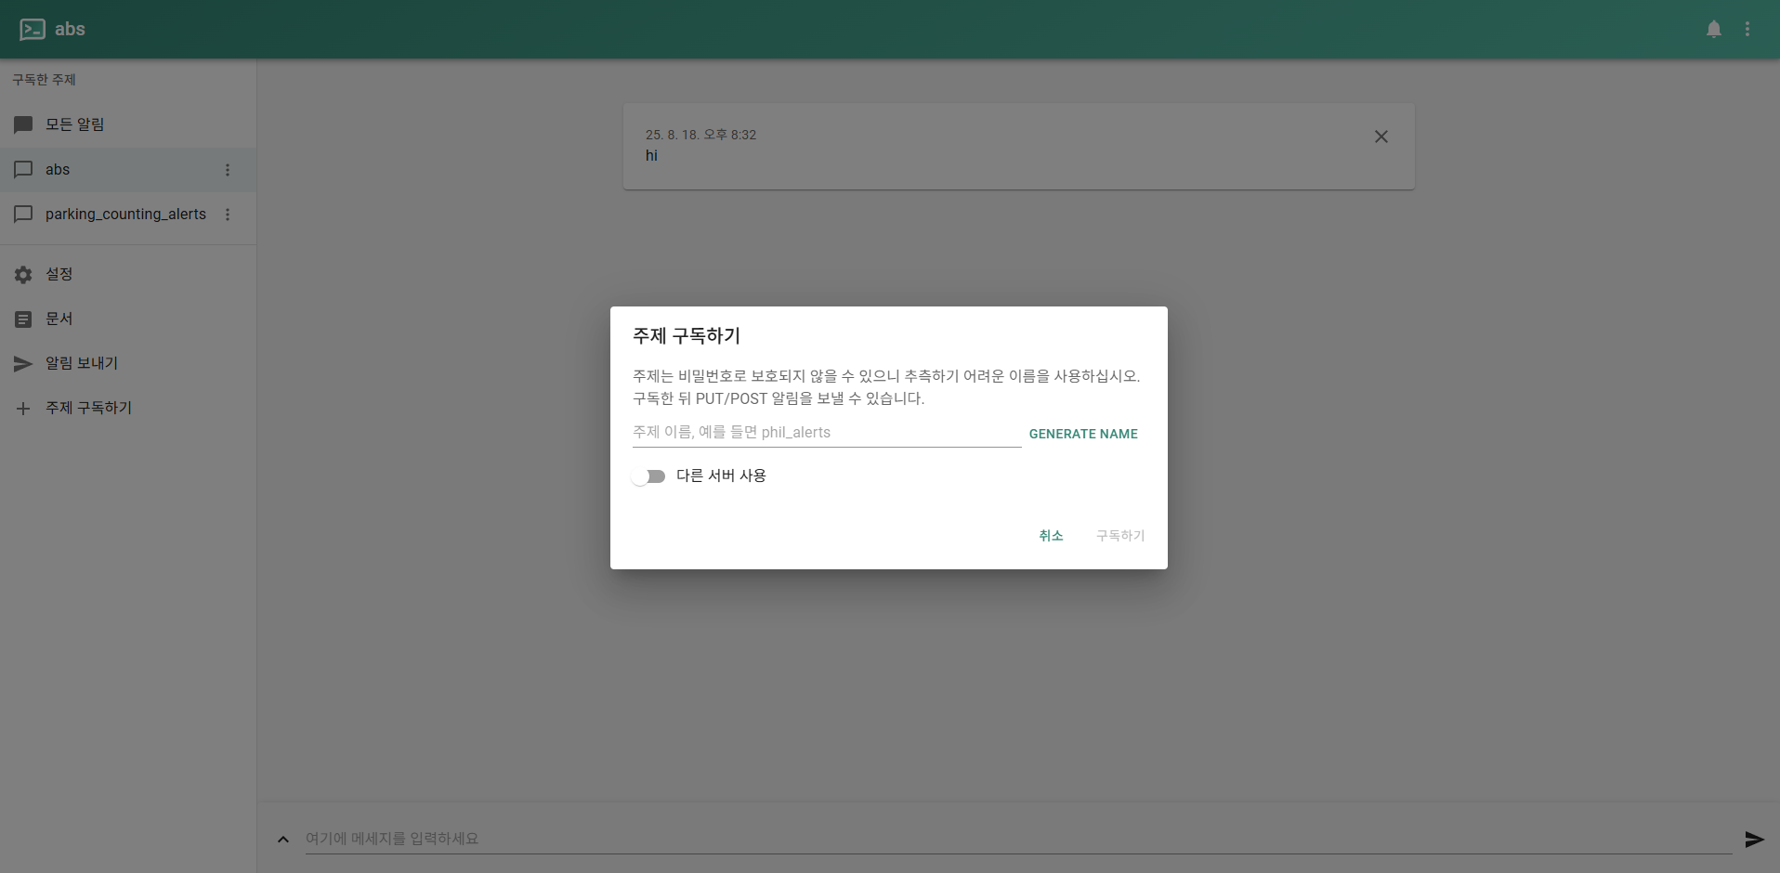1780x873 pixels.
Task: Open options menu for parking_counting_alerts
Action: pos(228,215)
